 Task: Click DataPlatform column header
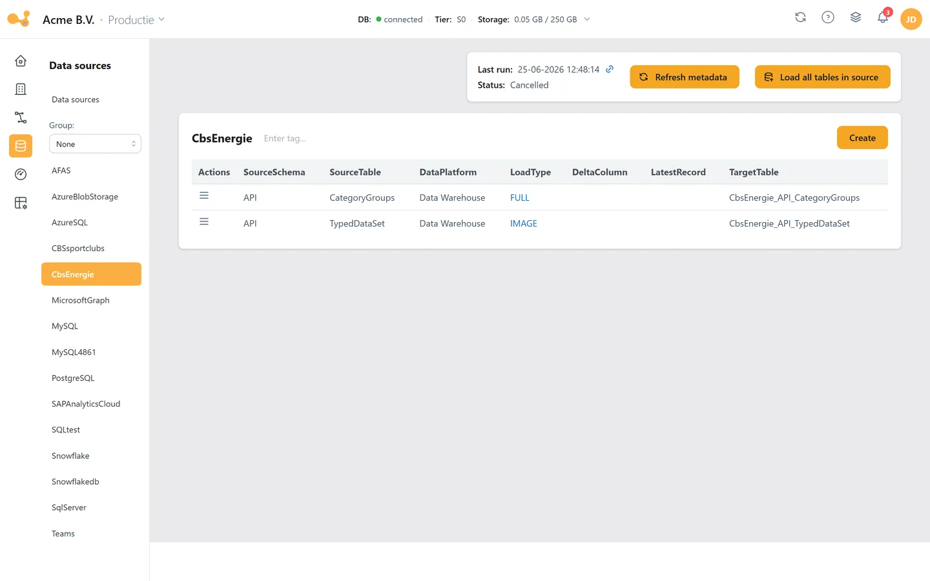pos(448,172)
